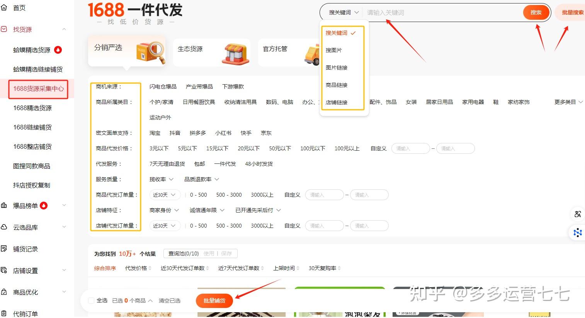
Task: Filter by 闪电仓爆品 source
Action: click(163, 87)
